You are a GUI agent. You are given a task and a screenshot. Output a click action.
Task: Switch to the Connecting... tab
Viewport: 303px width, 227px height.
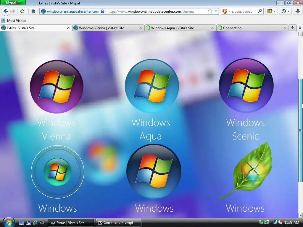(x=252, y=28)
